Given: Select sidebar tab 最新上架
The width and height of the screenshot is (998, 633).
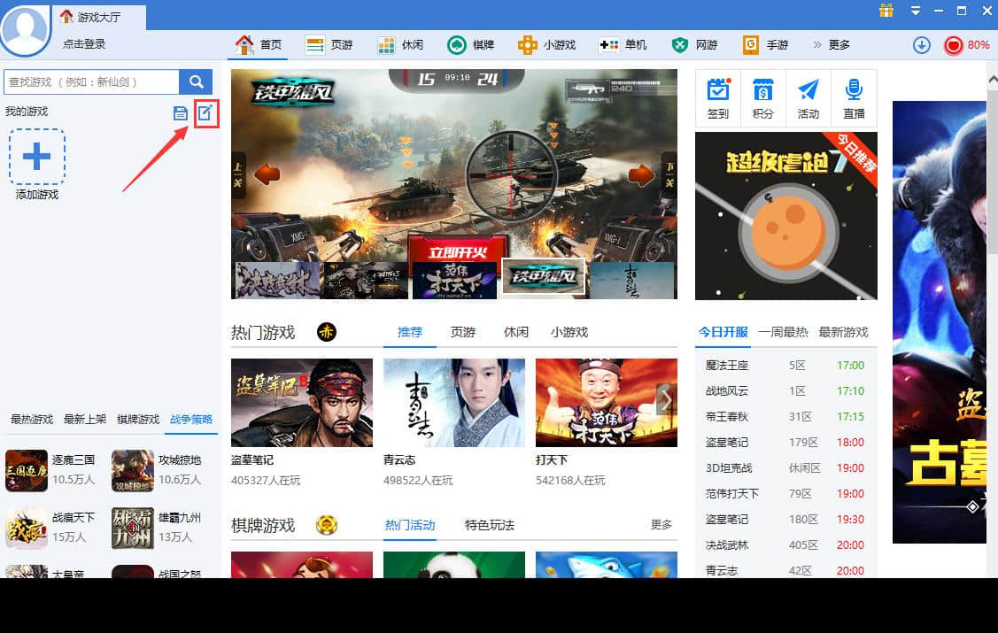Looking at the screenshot, I should coord(85,420).
